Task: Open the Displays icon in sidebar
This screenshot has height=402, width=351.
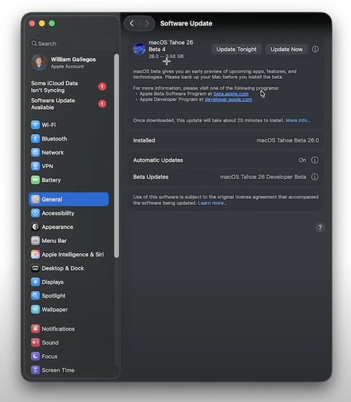Action: [35, 282]
